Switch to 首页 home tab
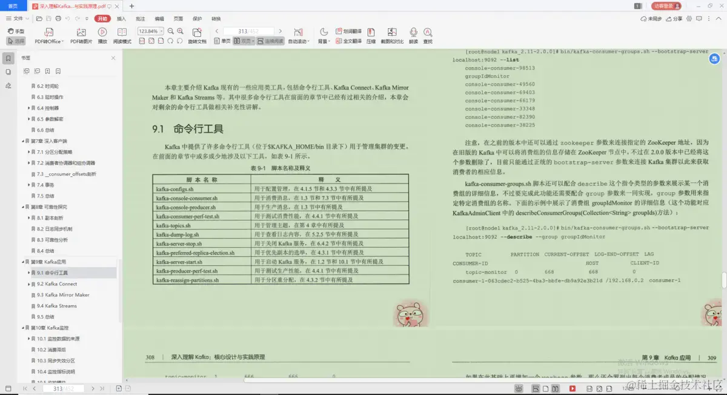This screenshot has width=727, height=395. coord(13,5)
